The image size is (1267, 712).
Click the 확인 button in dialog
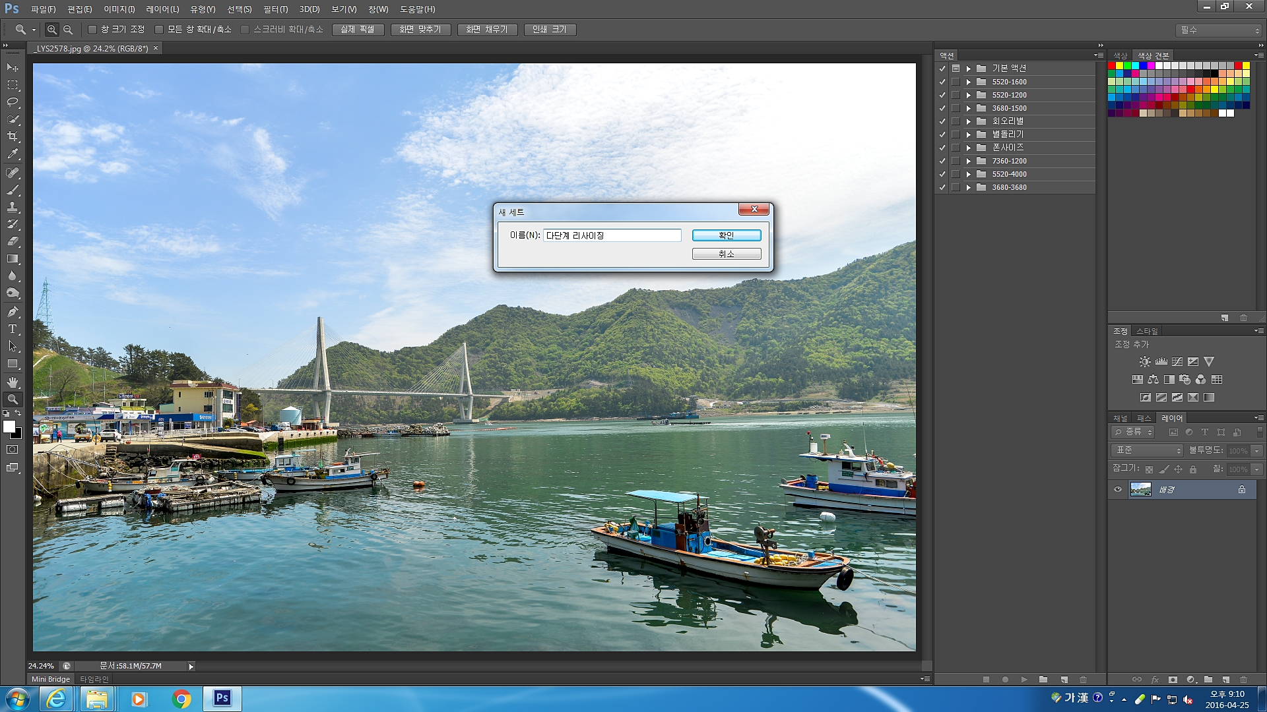coord(726,235)
